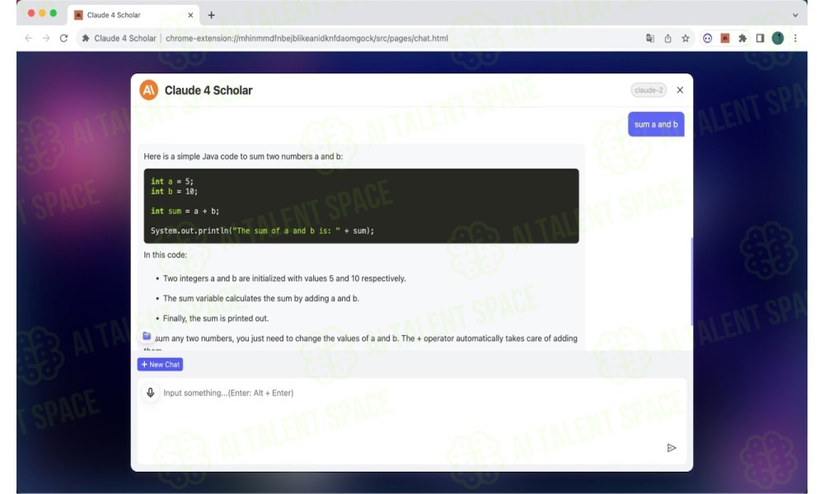This screenshot has width=824, height=494.
Task: Open the Extensions puzzle menu in toolbar
Action: 742,39
